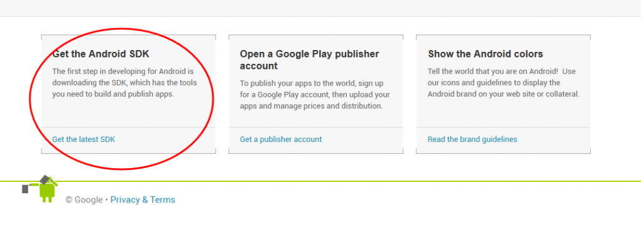Viewport: 641px width, 232px height.
Task: Select the Open a Google Play publisher account heading
Action: point(309,59)
